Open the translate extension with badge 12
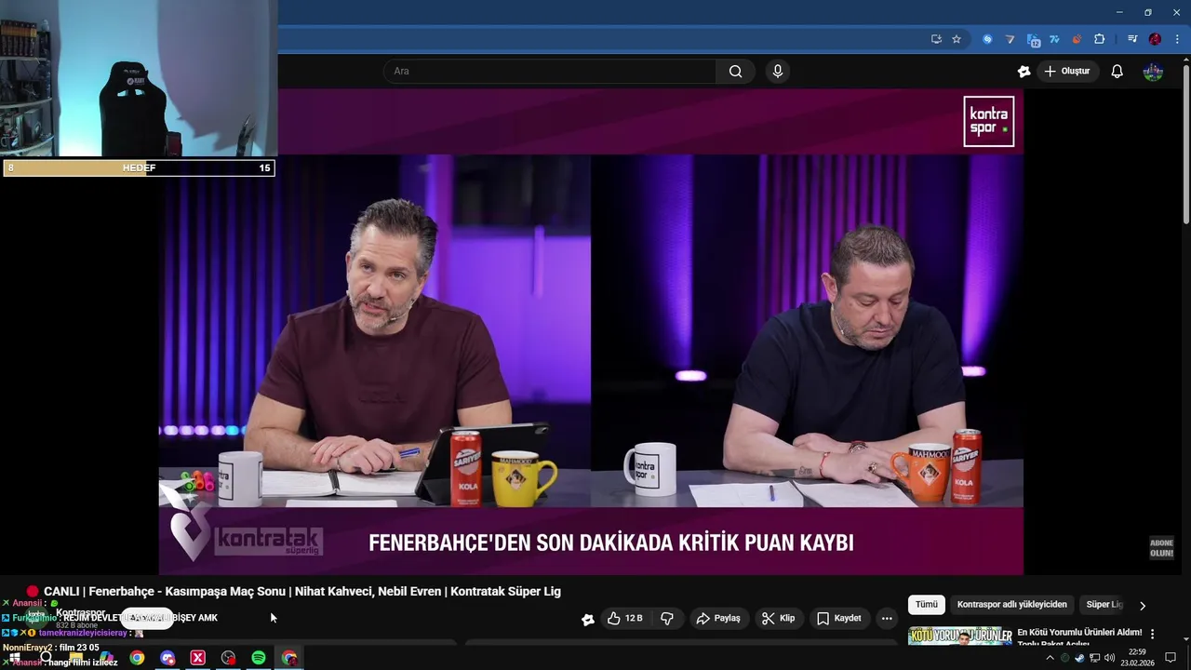The width and height of the screenshot is (1191, 670). click(x=1033, y=40)
